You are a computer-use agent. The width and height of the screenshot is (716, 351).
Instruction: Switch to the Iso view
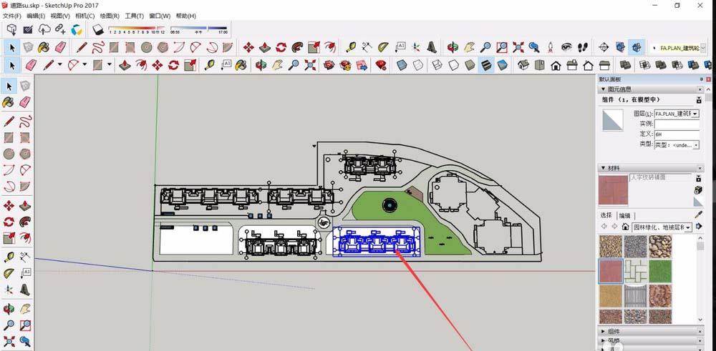[x=523, y=65]
